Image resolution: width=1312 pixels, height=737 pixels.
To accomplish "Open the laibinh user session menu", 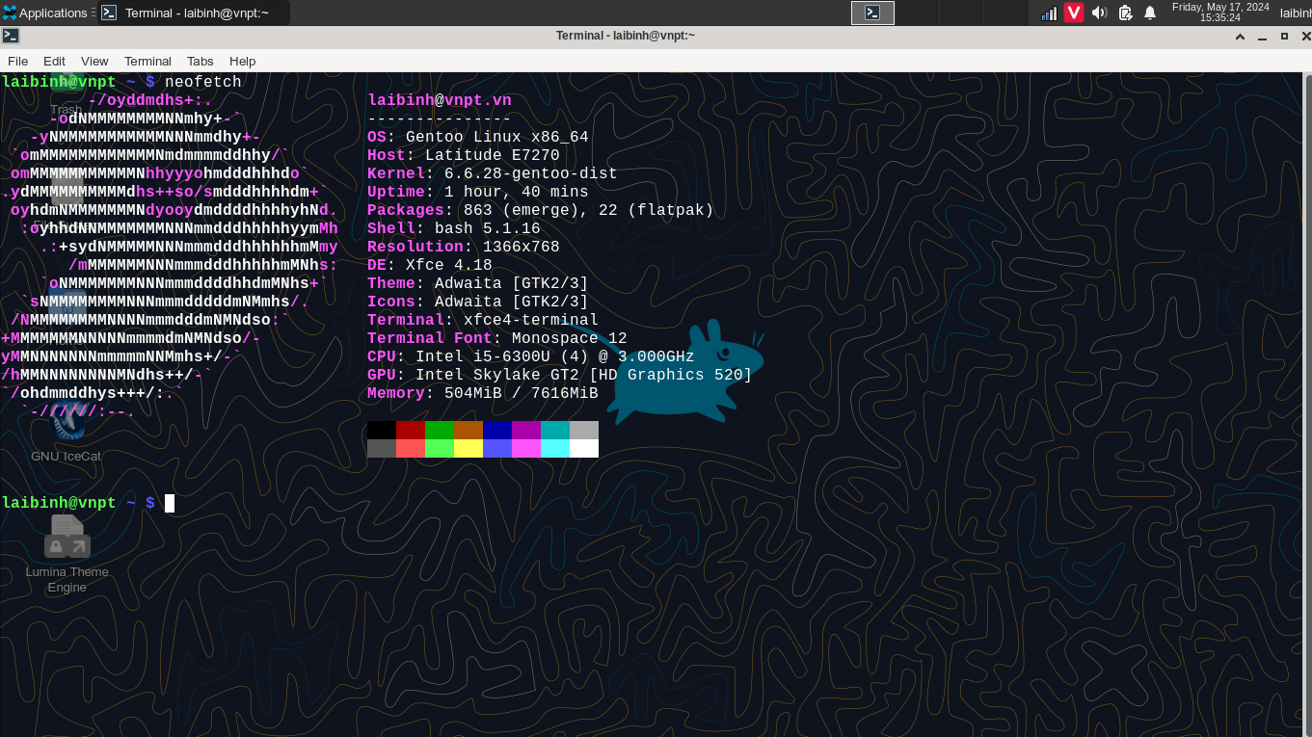I will coord(1295,13).
